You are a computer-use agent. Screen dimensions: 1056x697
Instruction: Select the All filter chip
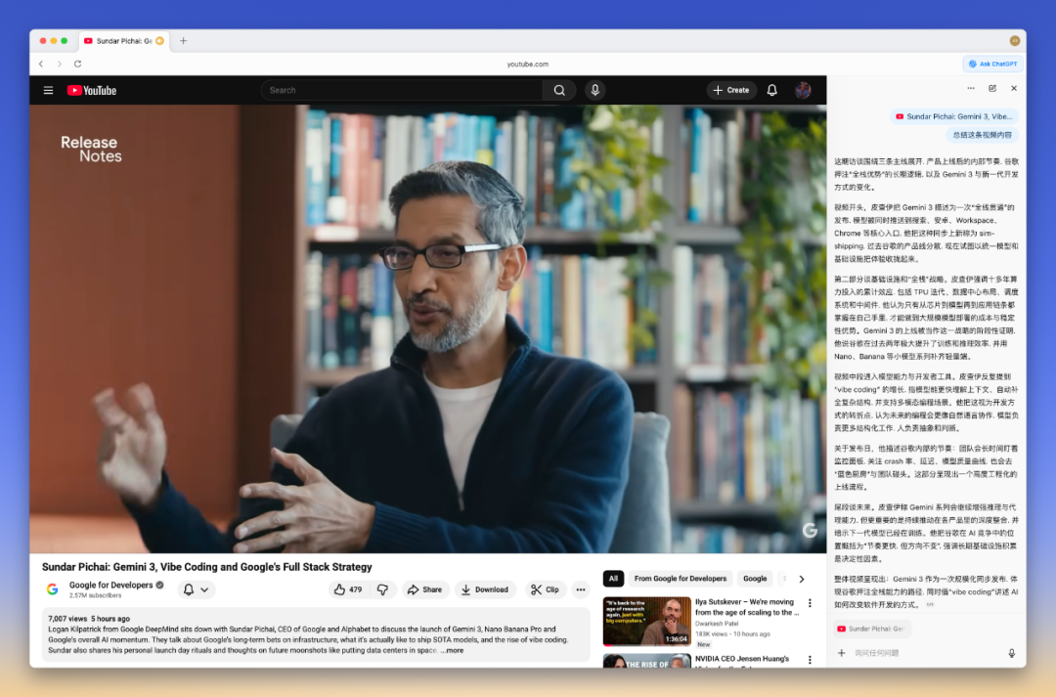(x=613, y=579)
